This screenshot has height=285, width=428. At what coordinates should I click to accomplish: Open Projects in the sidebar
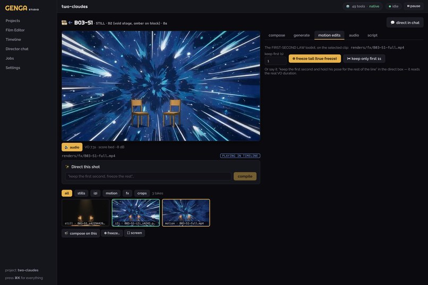pyautogui.click(x=13, y=21)
